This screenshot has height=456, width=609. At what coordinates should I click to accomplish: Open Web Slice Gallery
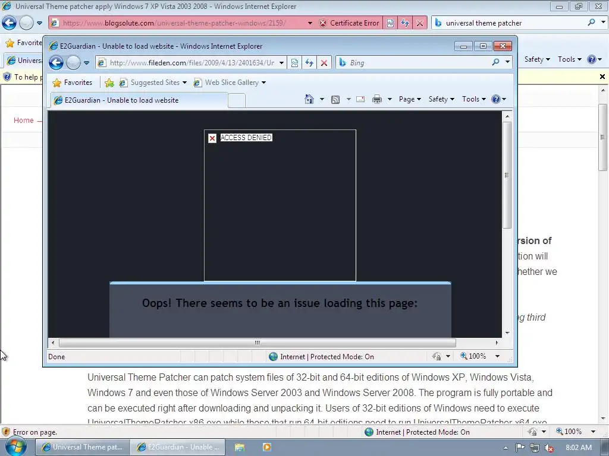pyautogui.click(x=230, y=83)
